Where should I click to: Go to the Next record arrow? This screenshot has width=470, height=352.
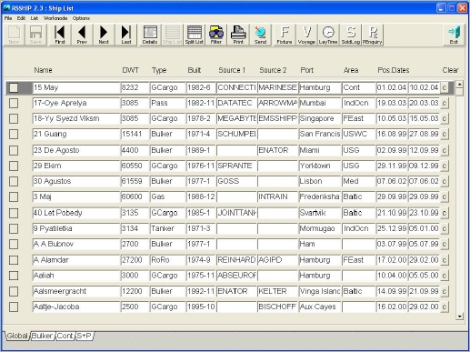click(104, 35)
